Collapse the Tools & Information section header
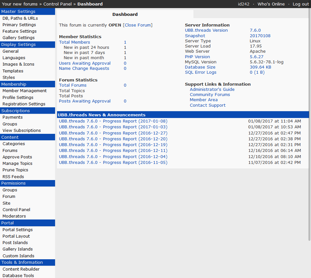 pyautogui.click(x=28, y=262)
